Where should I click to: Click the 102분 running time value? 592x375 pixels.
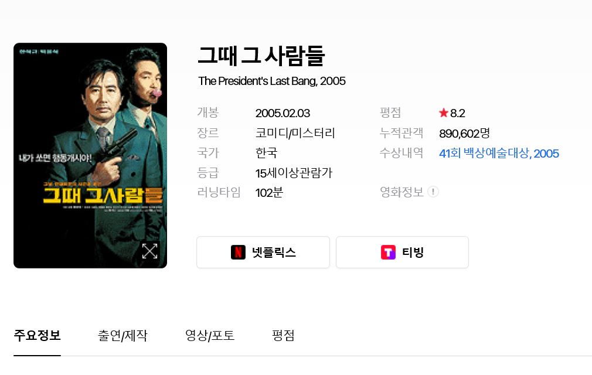269,193
